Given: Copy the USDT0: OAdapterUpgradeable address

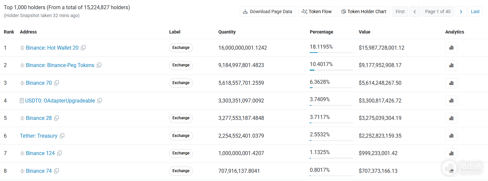Looking at the screenshot, I should click(x=100, y=101).
